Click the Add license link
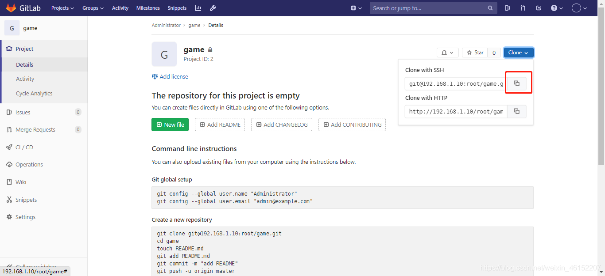Screen dimensions: 605x276 170,76
